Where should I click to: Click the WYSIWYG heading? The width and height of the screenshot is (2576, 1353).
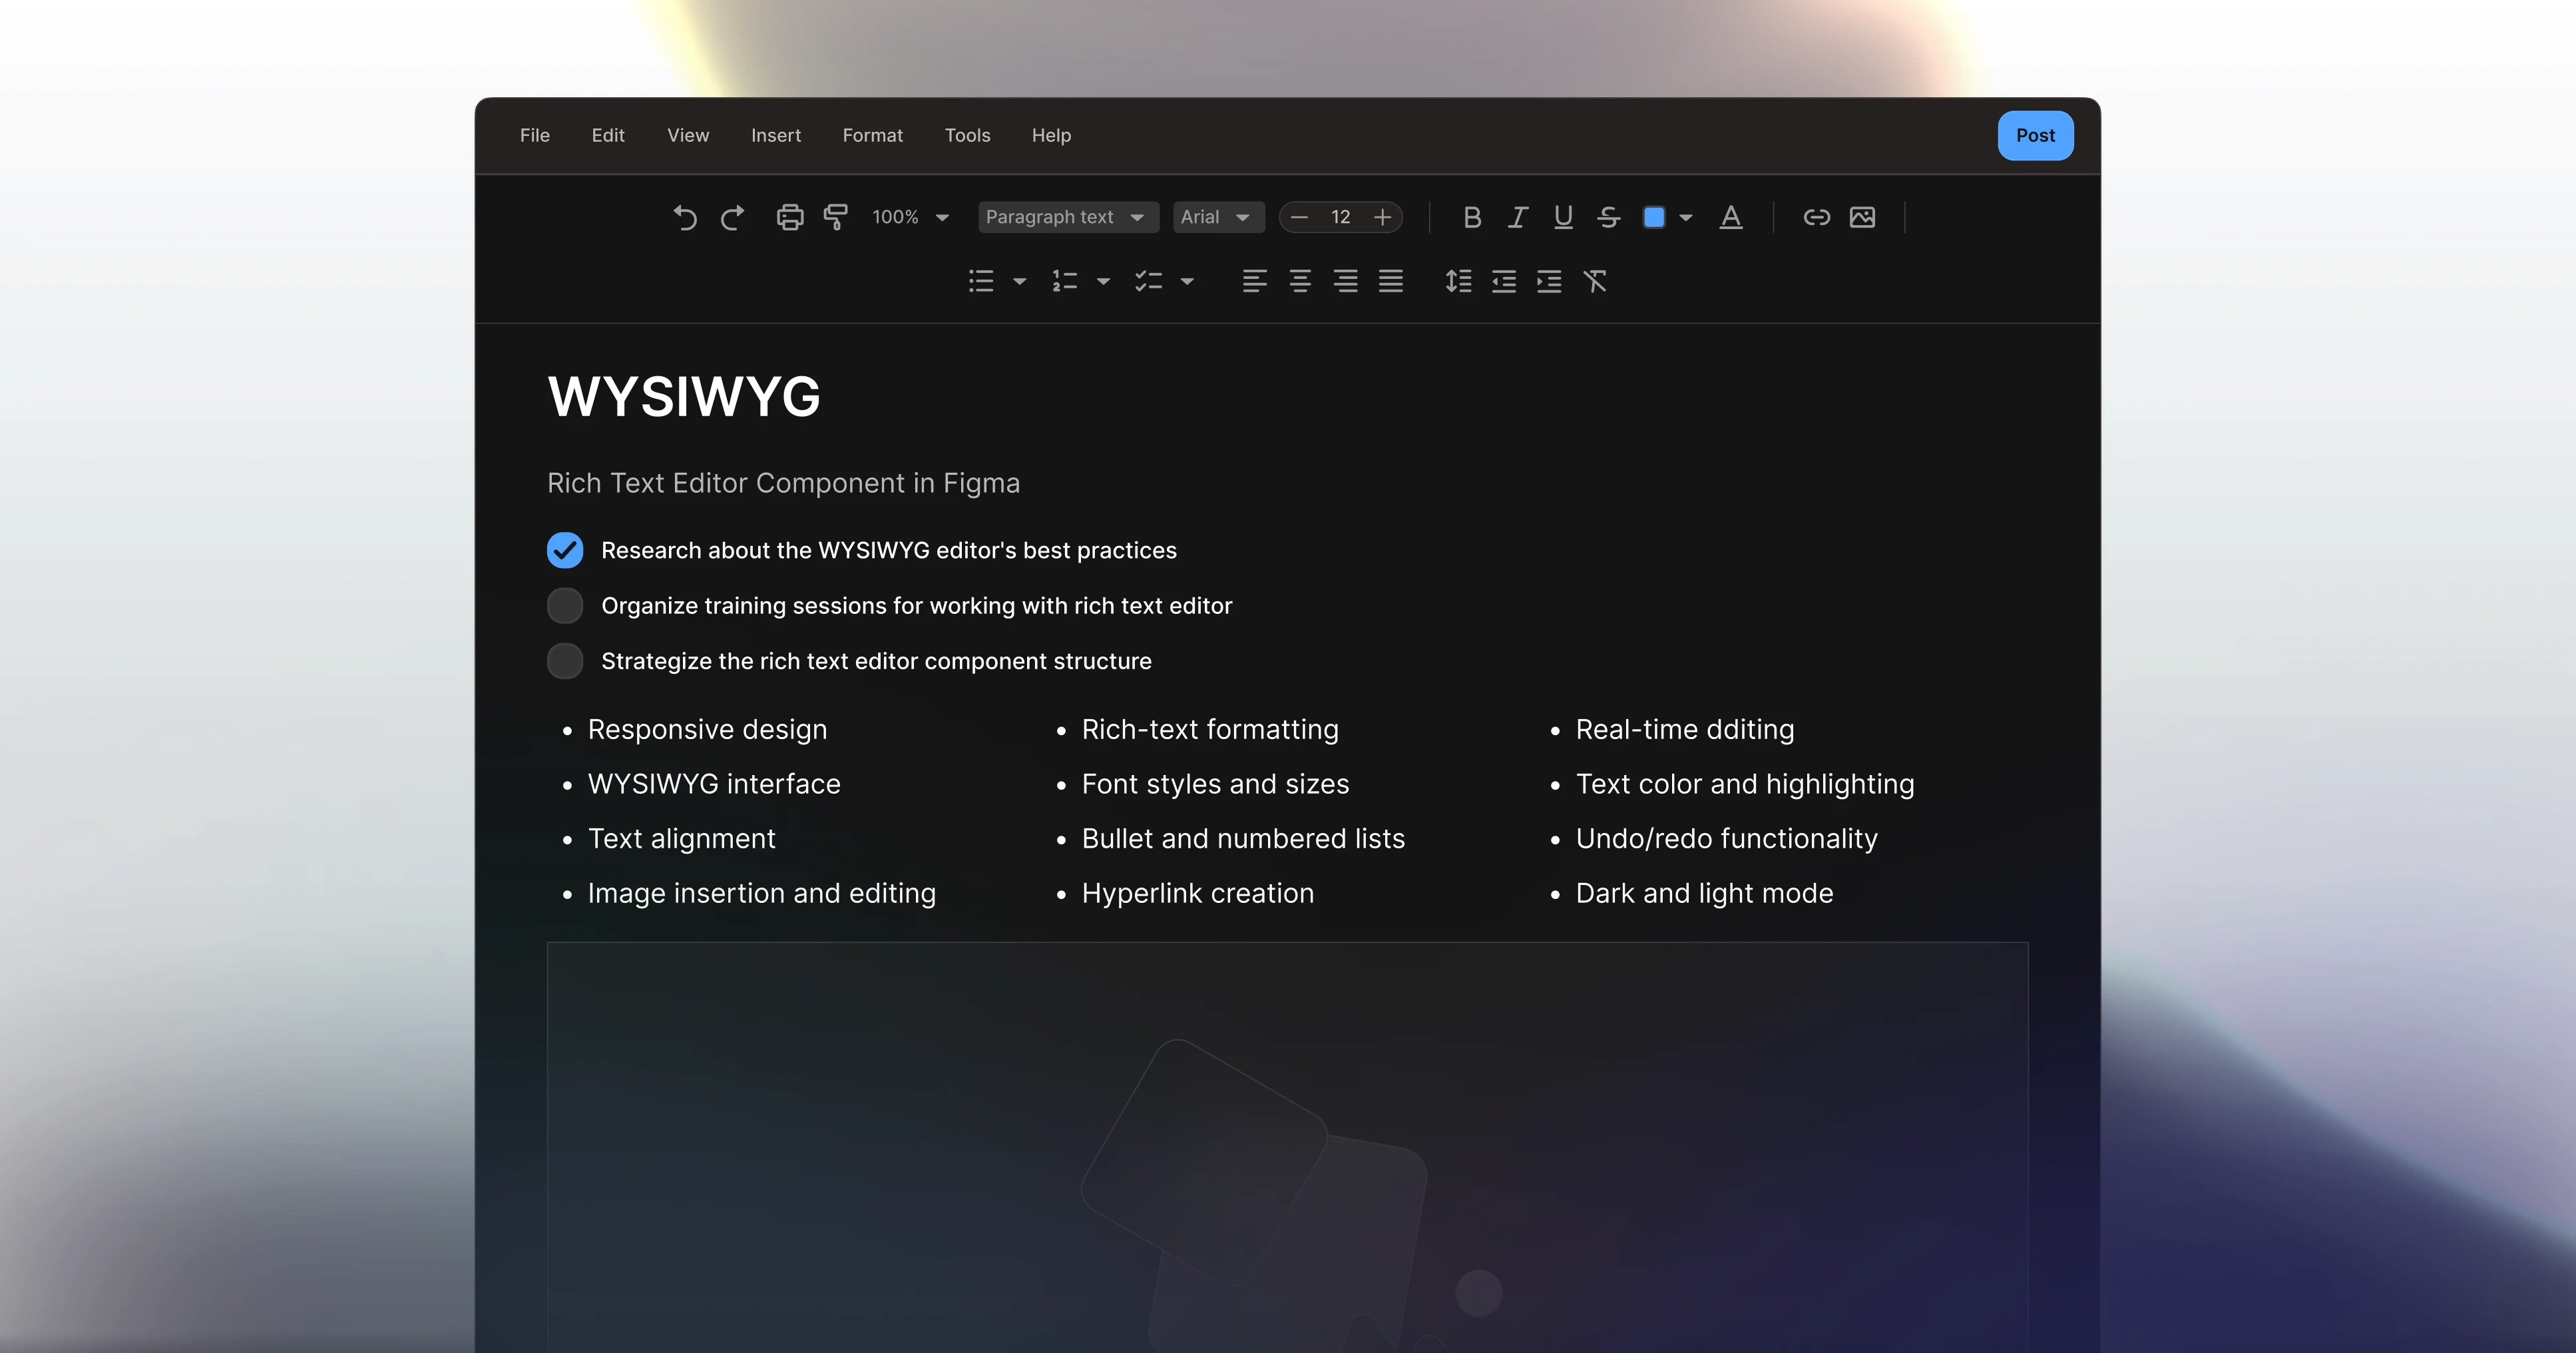tap(684, 397)
